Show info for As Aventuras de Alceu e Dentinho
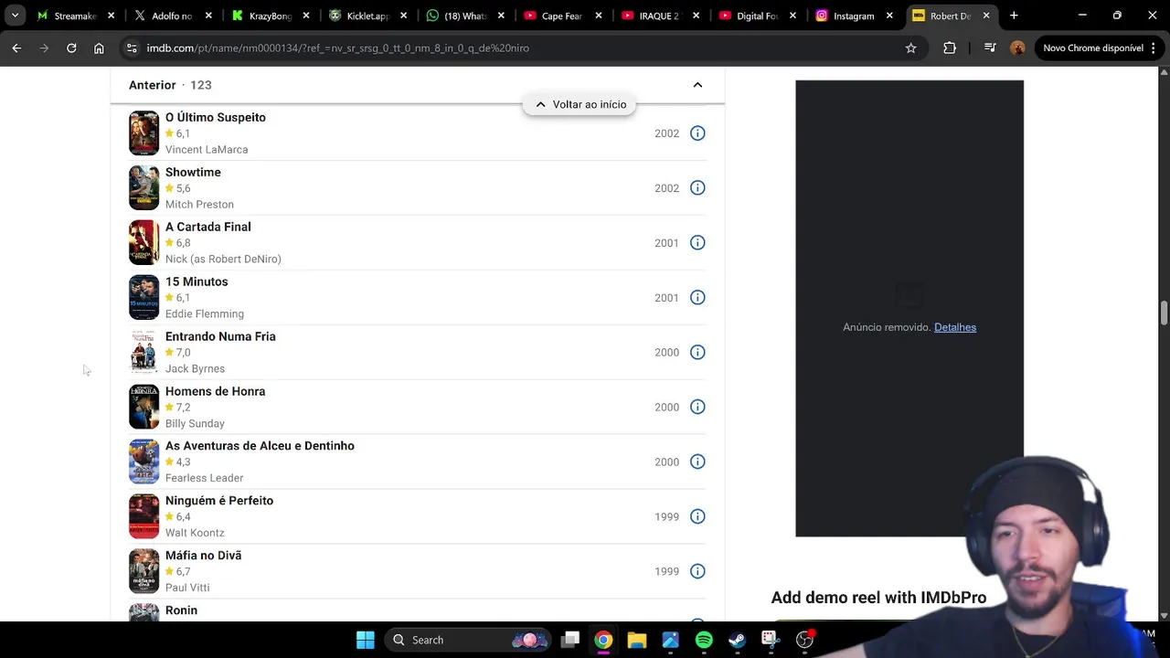Image resolution: width=1170 pixels, height=658 pixels. click(x=697, y=462)
